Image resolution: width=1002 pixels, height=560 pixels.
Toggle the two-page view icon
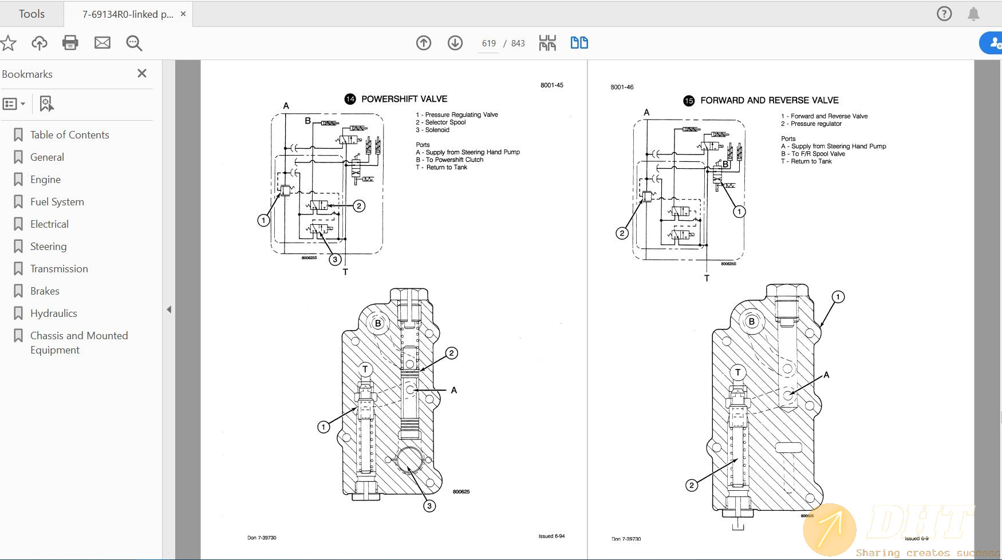point(579,43)
